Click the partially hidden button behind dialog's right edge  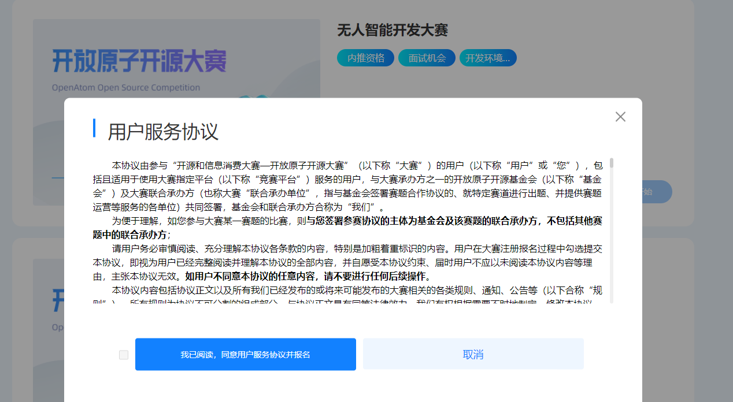(657, 192)
